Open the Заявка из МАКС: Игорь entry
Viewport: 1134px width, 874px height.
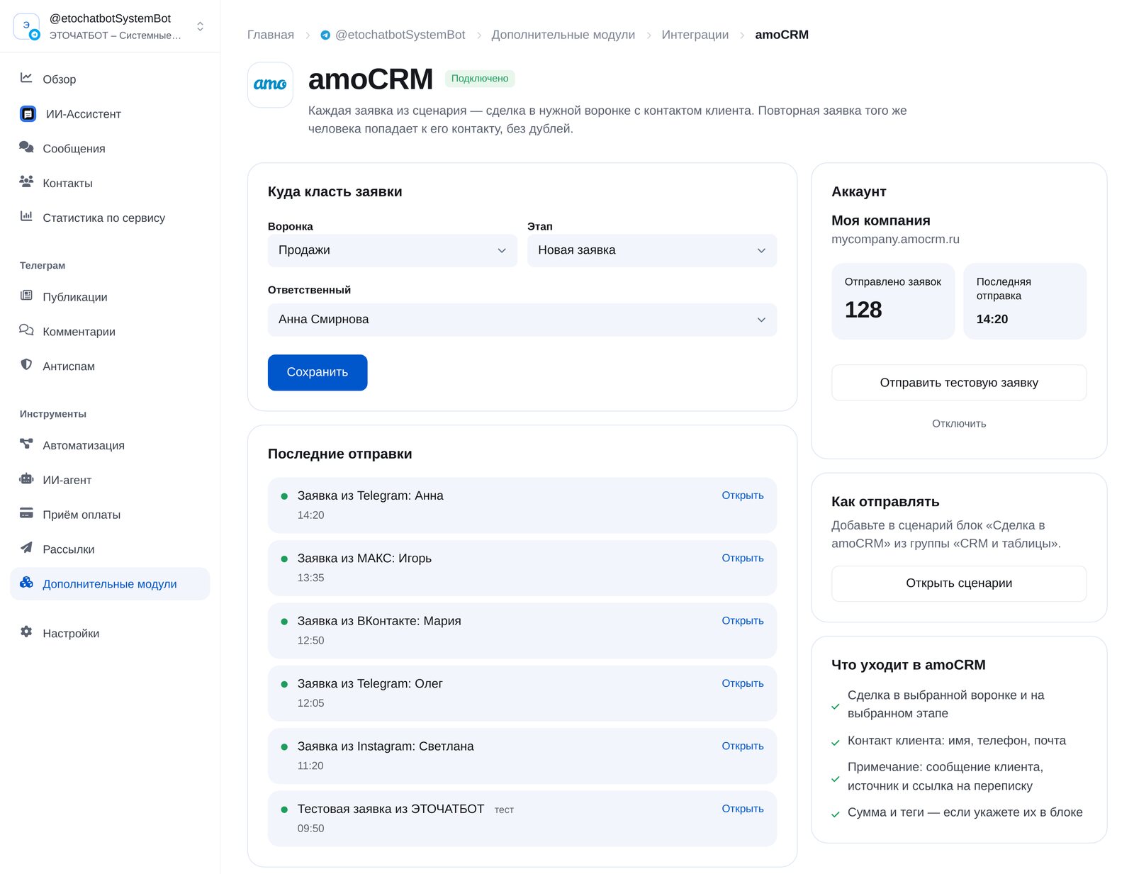point(743,558)
